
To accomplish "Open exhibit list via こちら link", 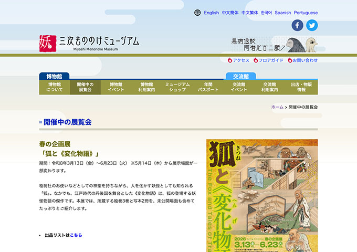I will click(x=76, y=235).
